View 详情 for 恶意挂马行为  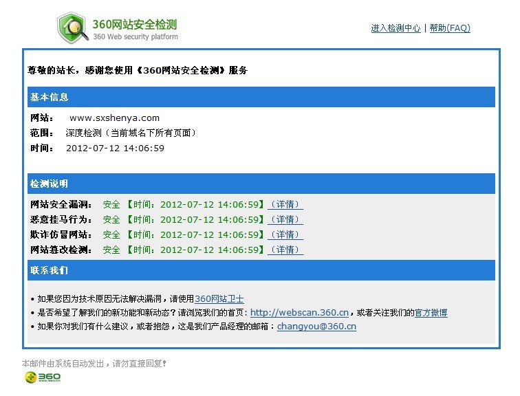(x=285, y=219)
